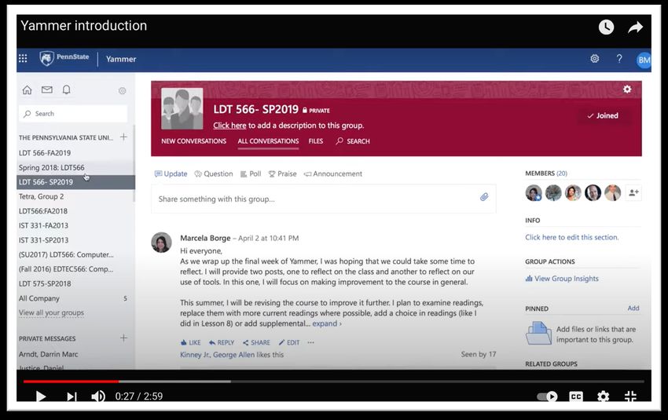
Task: Open the inbox envelope icon
Action: pos(47,89)
